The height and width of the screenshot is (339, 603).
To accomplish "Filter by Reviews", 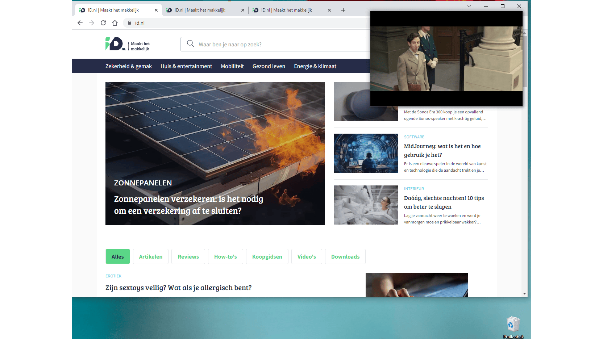I will [x=188, y=256].
